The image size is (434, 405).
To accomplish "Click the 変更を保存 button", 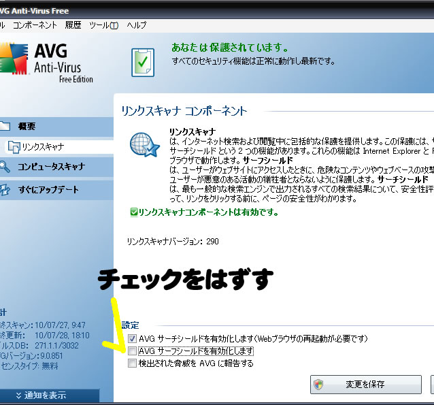I will [x=365, y=384].
